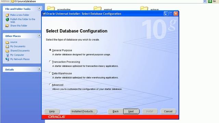
Task: Open Share this folder link
Action: (19, 26)
